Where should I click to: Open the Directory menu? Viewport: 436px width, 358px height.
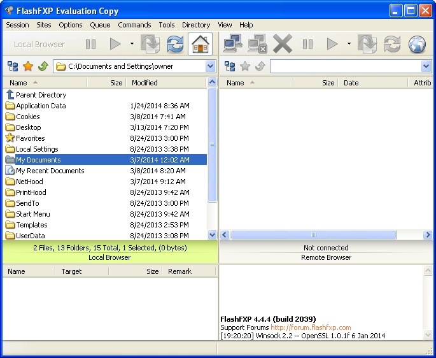[x=196, y=25]
